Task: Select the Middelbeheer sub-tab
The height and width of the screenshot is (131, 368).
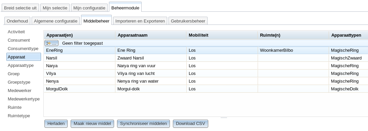Action: point(97,20)
